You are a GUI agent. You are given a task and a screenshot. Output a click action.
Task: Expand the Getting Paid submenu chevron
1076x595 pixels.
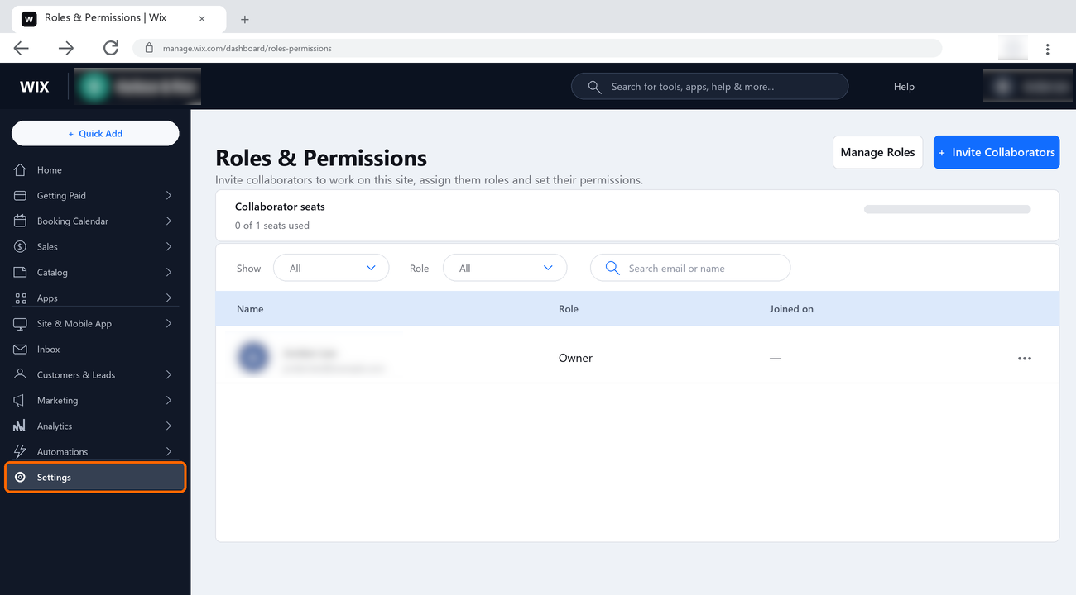click(169, 196)
